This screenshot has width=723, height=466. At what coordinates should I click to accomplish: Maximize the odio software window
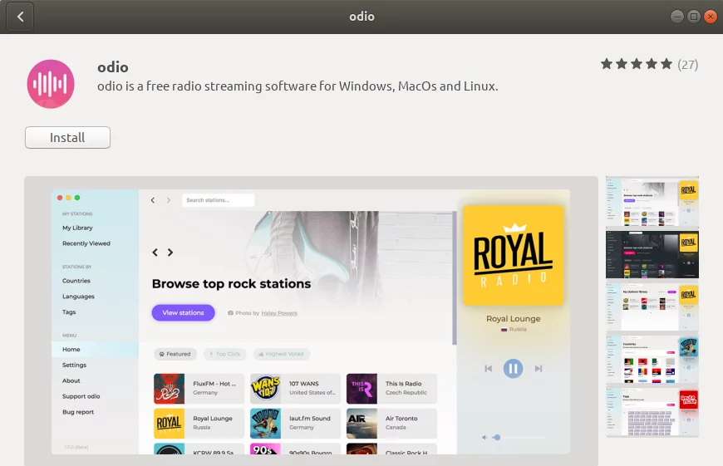[693, 17]
